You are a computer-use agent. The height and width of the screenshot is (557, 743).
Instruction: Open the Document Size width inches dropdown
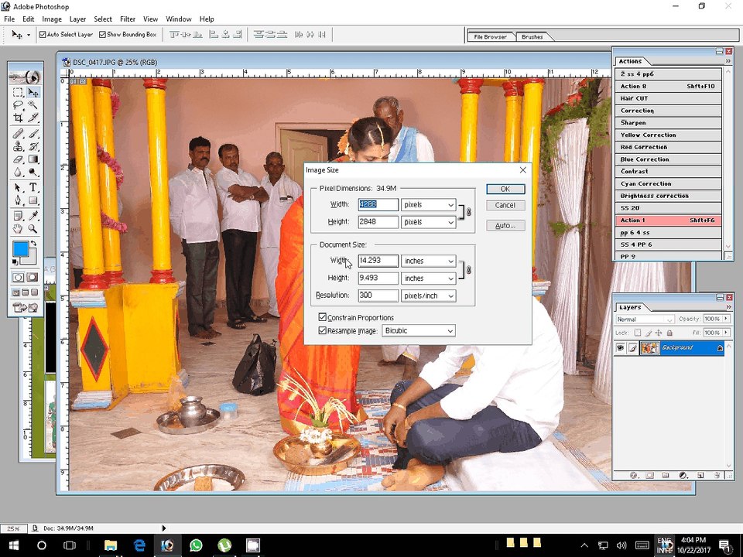428,261
